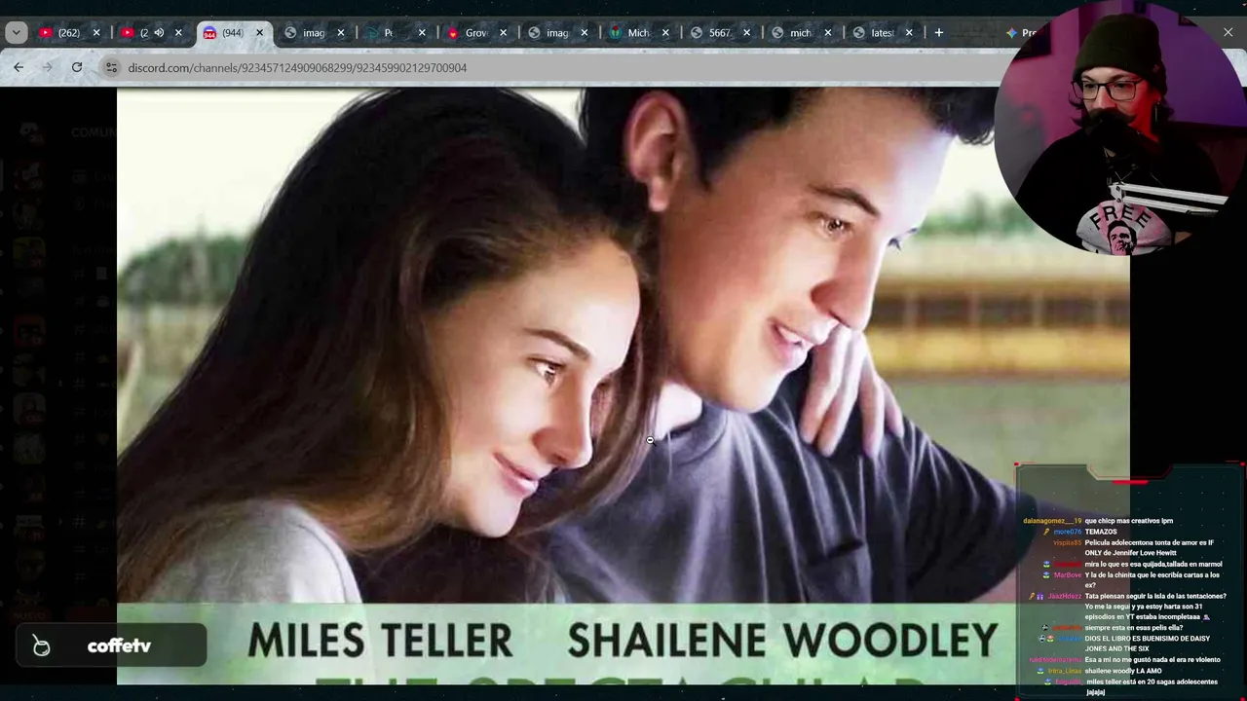This screenshot has height=701, width=1247.
Task: Switch to the latest tab
Action: pos(882,32)
